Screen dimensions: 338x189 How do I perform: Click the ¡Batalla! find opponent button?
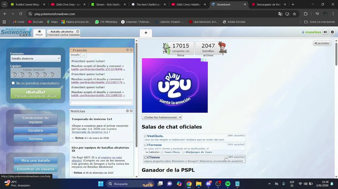point(36,93)
